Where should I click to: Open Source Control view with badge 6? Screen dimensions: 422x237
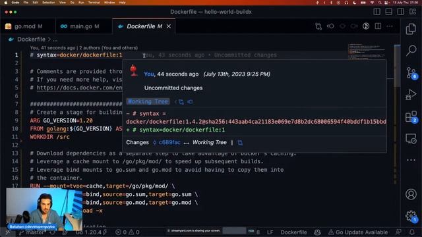coord(411,73)
